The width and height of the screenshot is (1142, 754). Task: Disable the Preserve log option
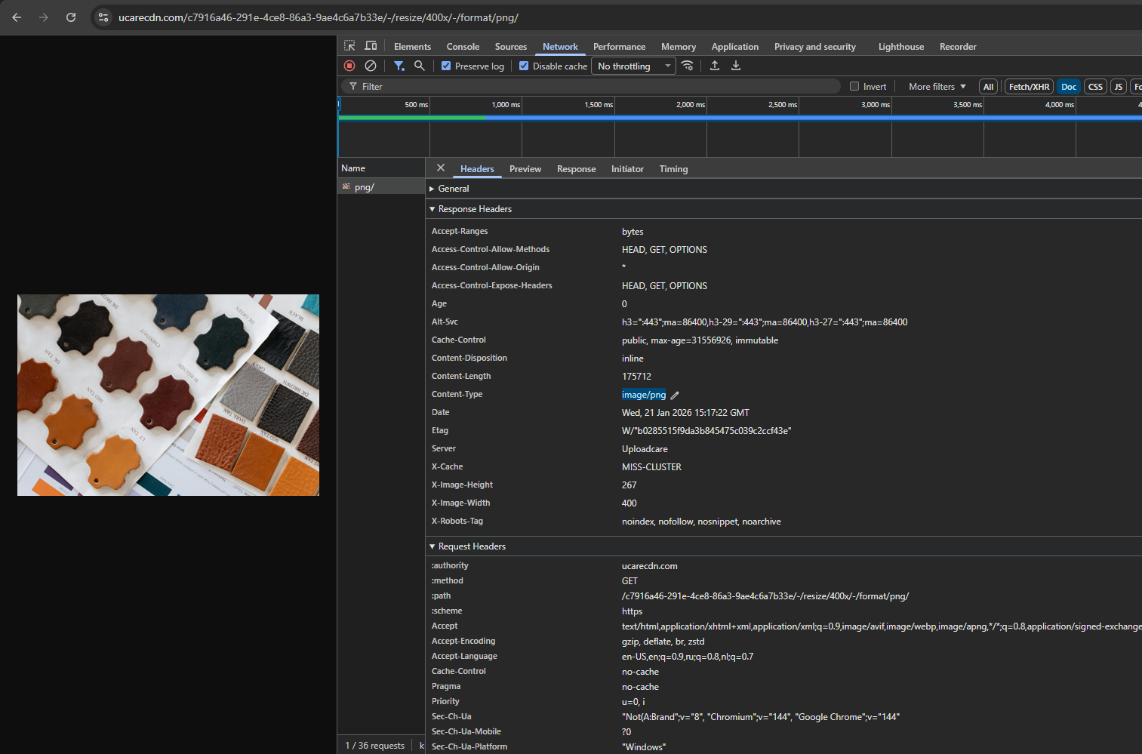pos(445,66)
